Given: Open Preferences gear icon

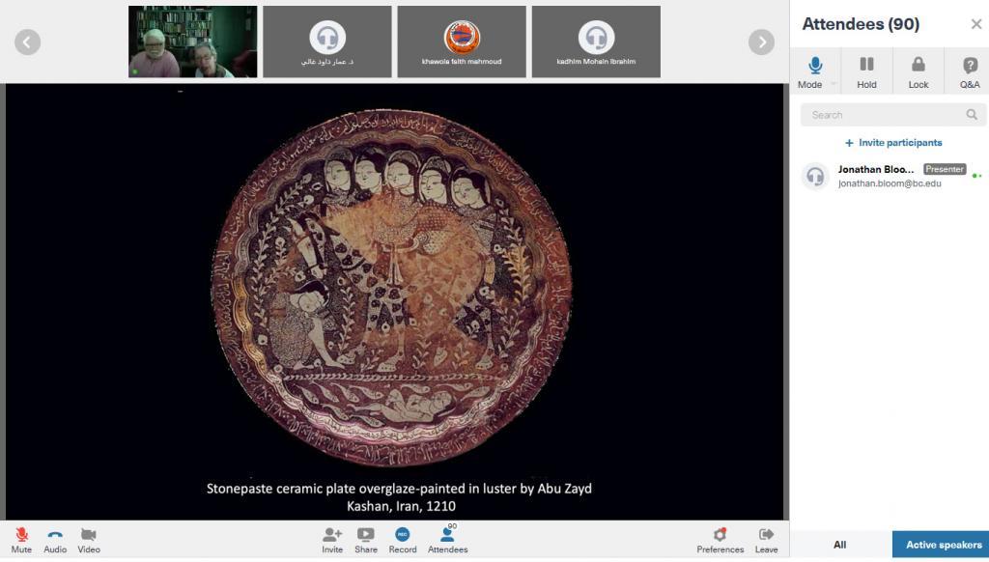Looking at the screenshot, I should 720,535.
